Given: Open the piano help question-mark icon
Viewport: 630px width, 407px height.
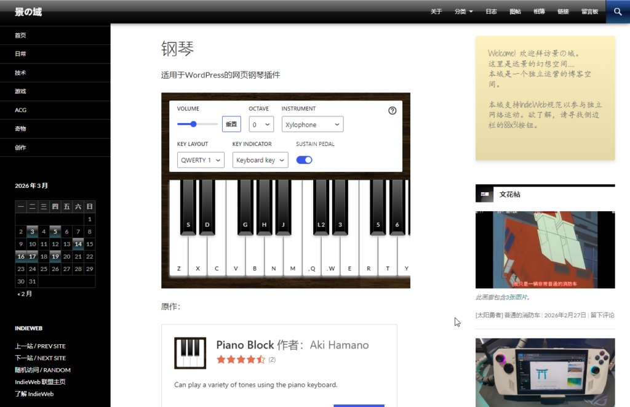Looking at the screenshot, I should coord(393,111).
